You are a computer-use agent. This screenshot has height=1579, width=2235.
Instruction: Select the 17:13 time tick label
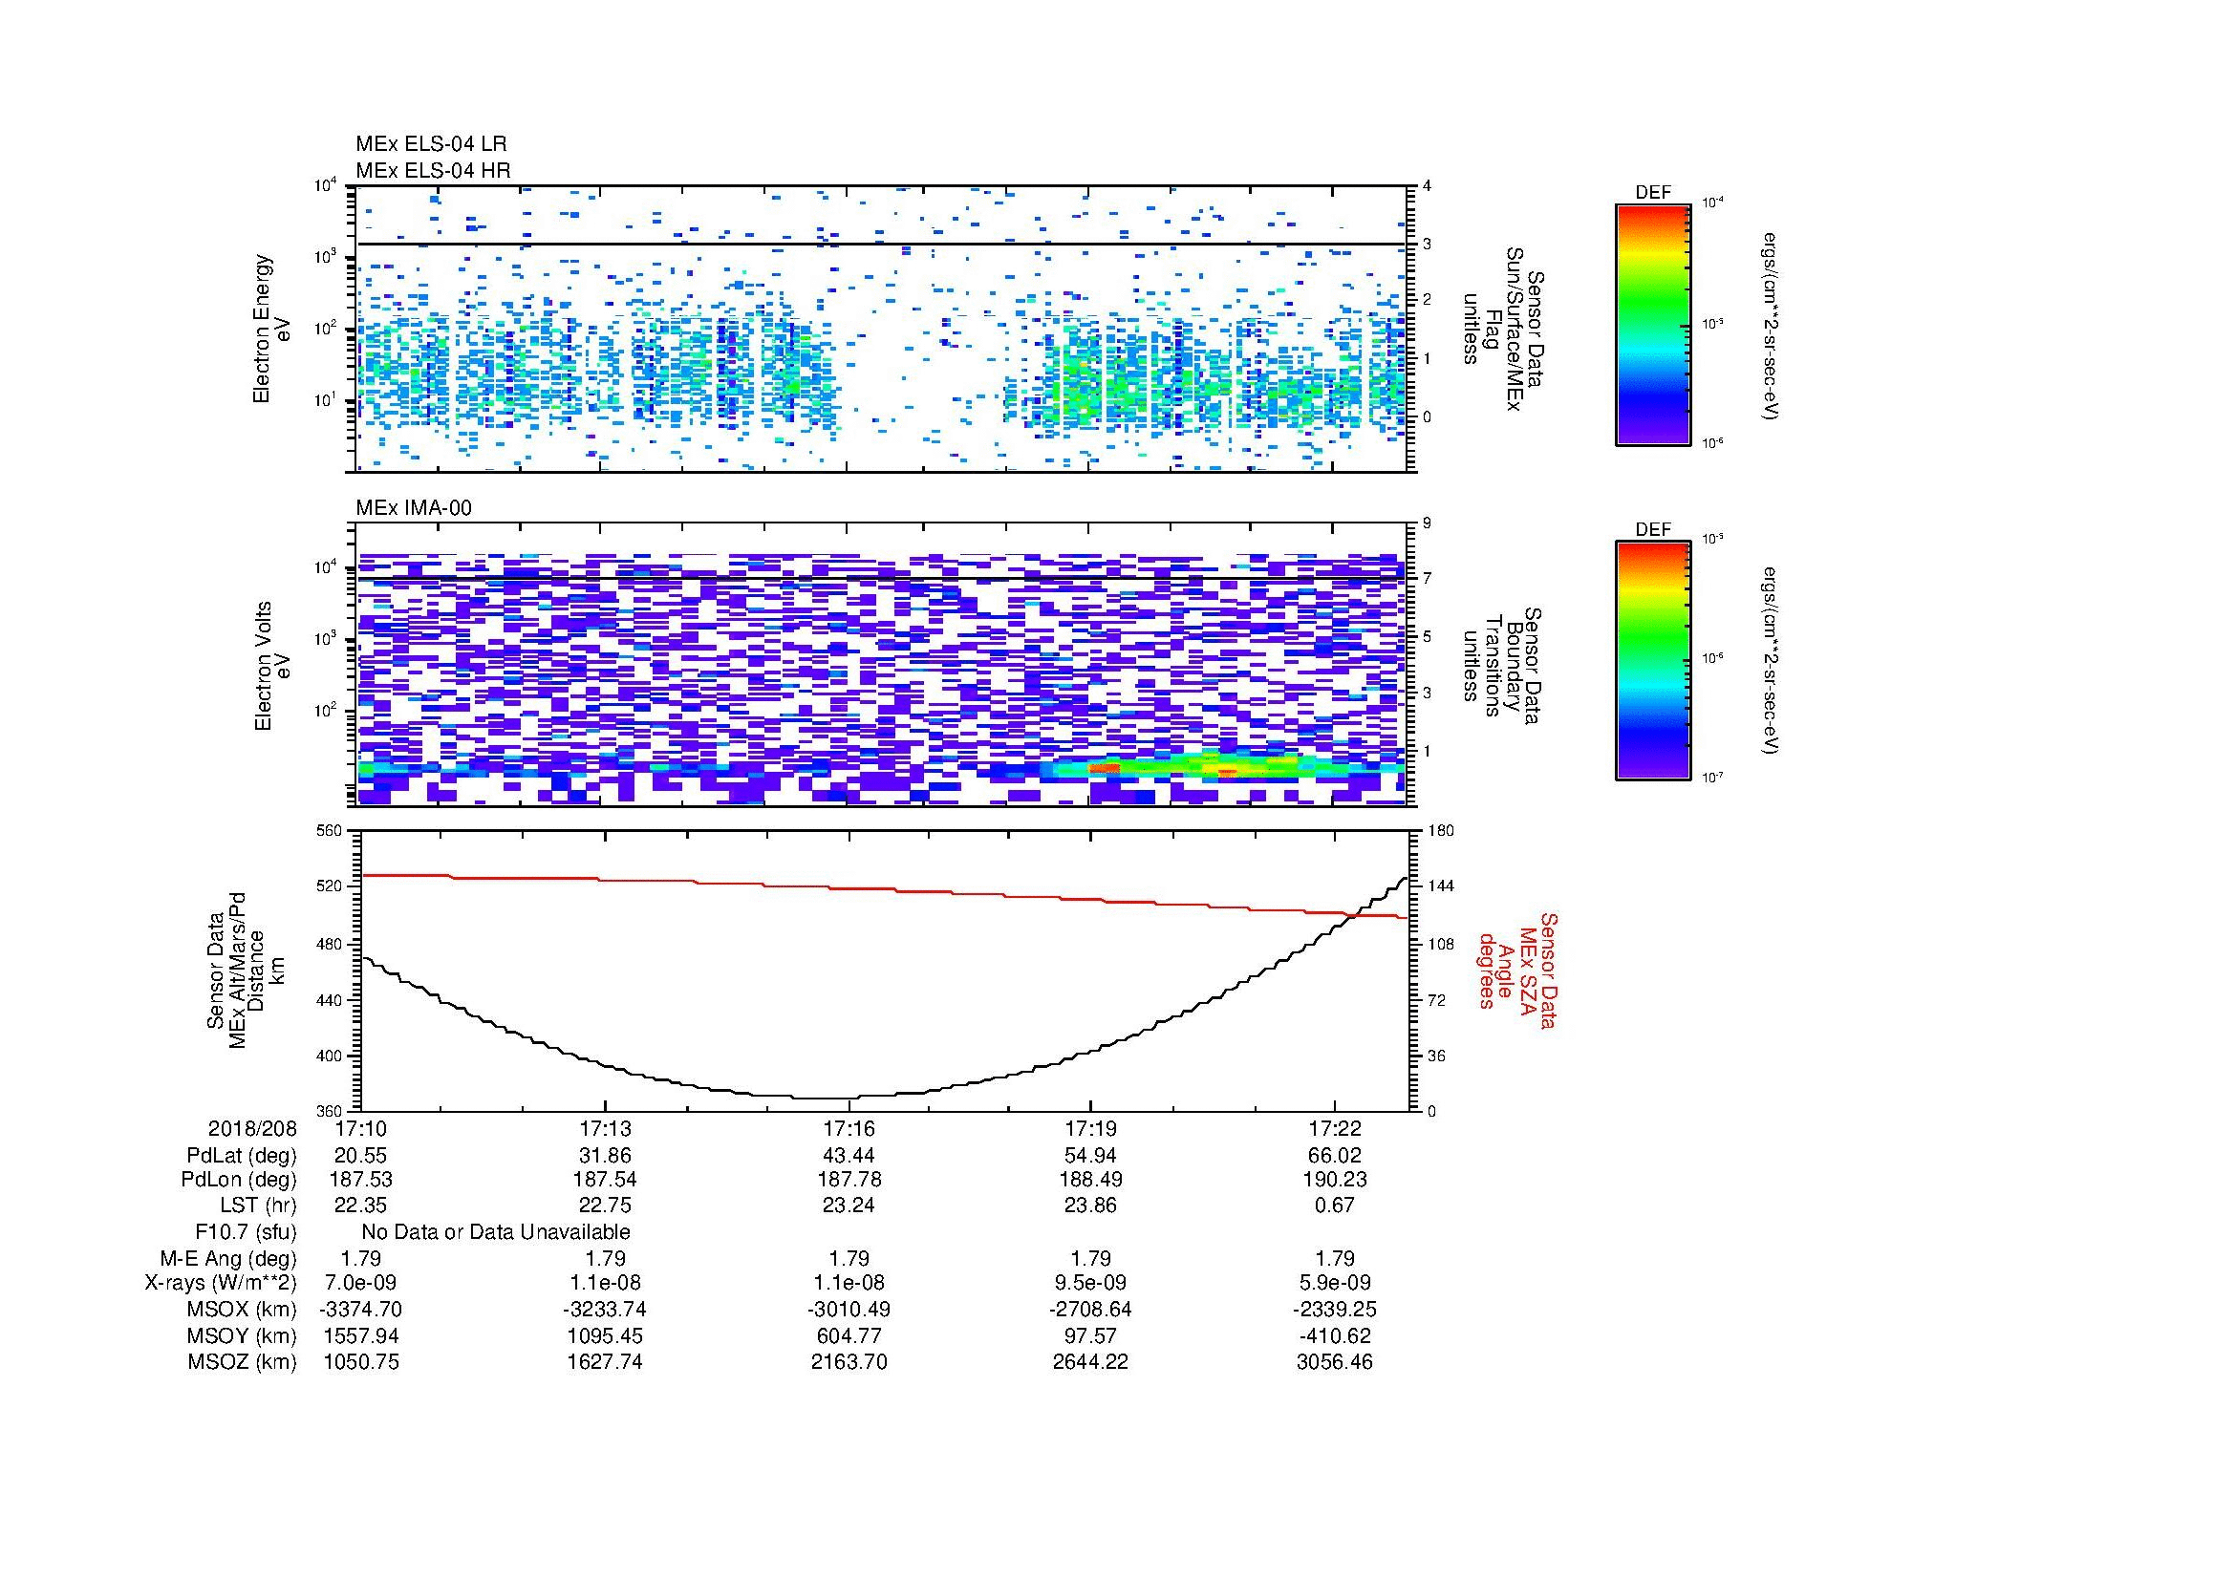606,1129
